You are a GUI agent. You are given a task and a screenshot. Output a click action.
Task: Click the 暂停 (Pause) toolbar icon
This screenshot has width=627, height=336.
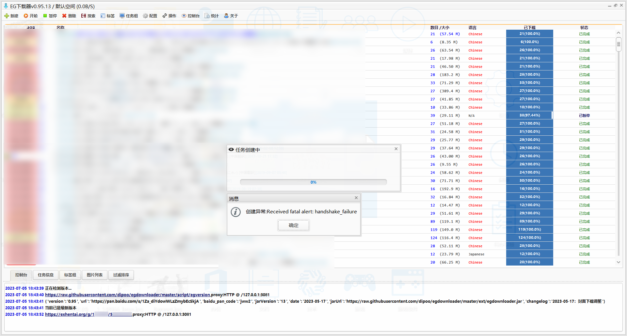[50, 15]
